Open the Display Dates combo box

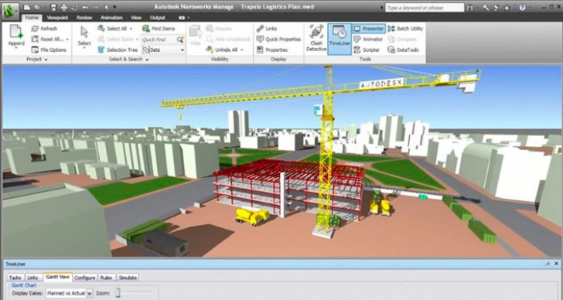(70, 293)
